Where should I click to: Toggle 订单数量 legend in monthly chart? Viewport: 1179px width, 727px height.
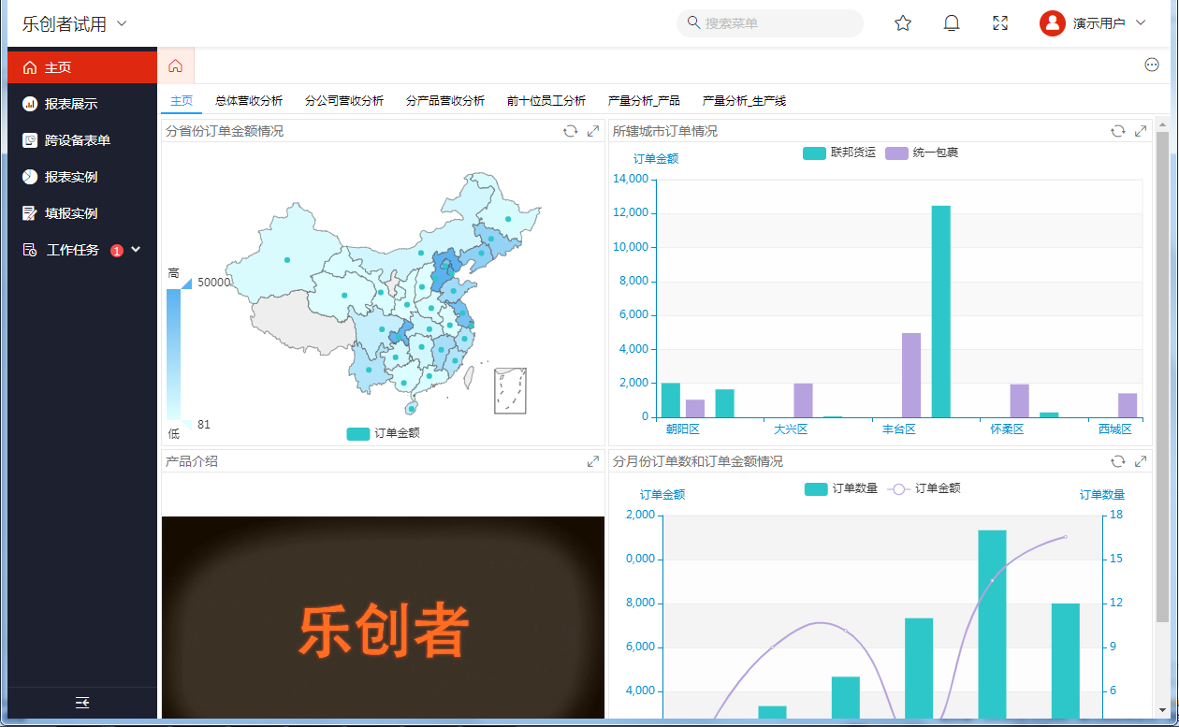coord(841,488)
